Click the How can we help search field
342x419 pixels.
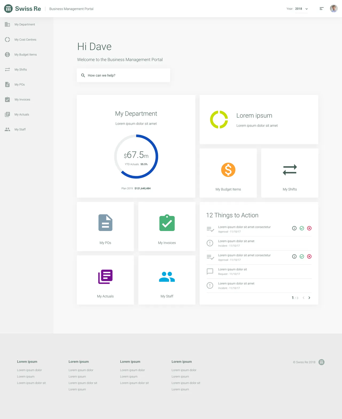pyautogui.click(x=123, y=75)
